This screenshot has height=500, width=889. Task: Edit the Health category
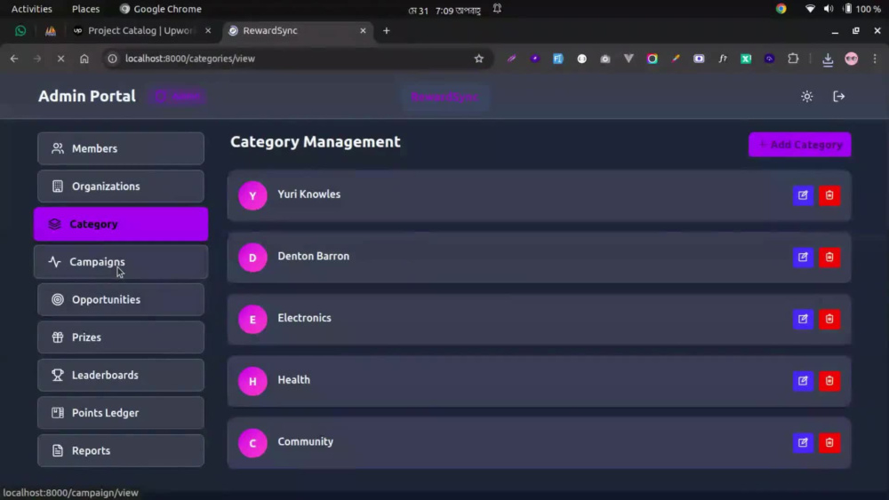pos(803,380)
